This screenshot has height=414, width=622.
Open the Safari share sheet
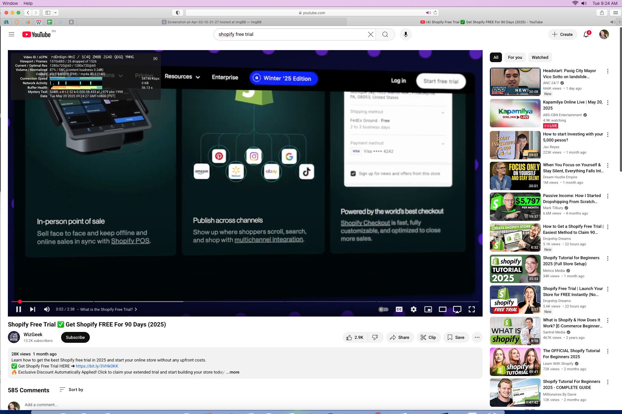[602, 13]
